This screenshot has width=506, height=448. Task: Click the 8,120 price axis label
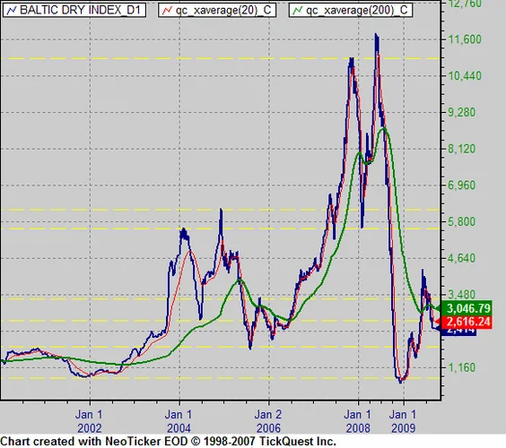click(x=461, y=149)
